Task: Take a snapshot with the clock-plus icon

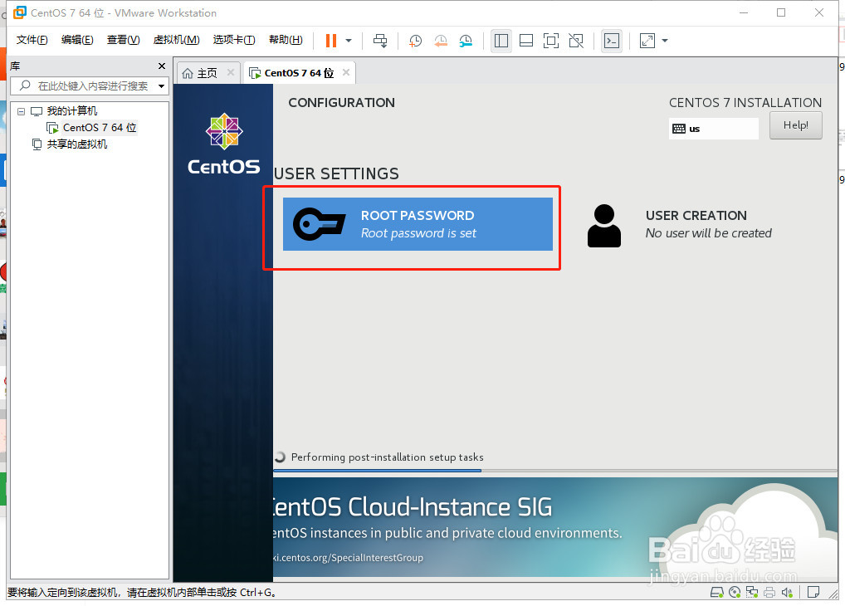Action: pyautogui.click(x=415, y=41)
